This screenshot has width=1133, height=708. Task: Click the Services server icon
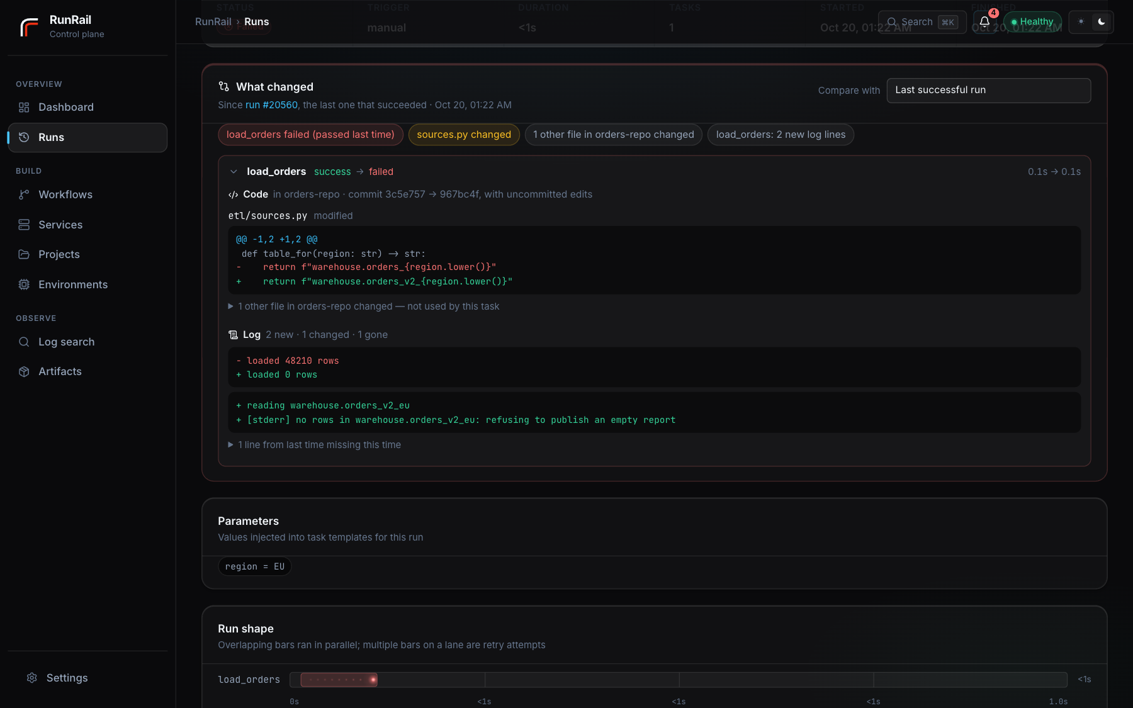click(24, 225)
